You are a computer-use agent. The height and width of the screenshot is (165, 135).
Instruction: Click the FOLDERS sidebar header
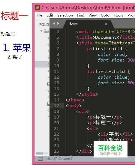click(x=44, y=25)
